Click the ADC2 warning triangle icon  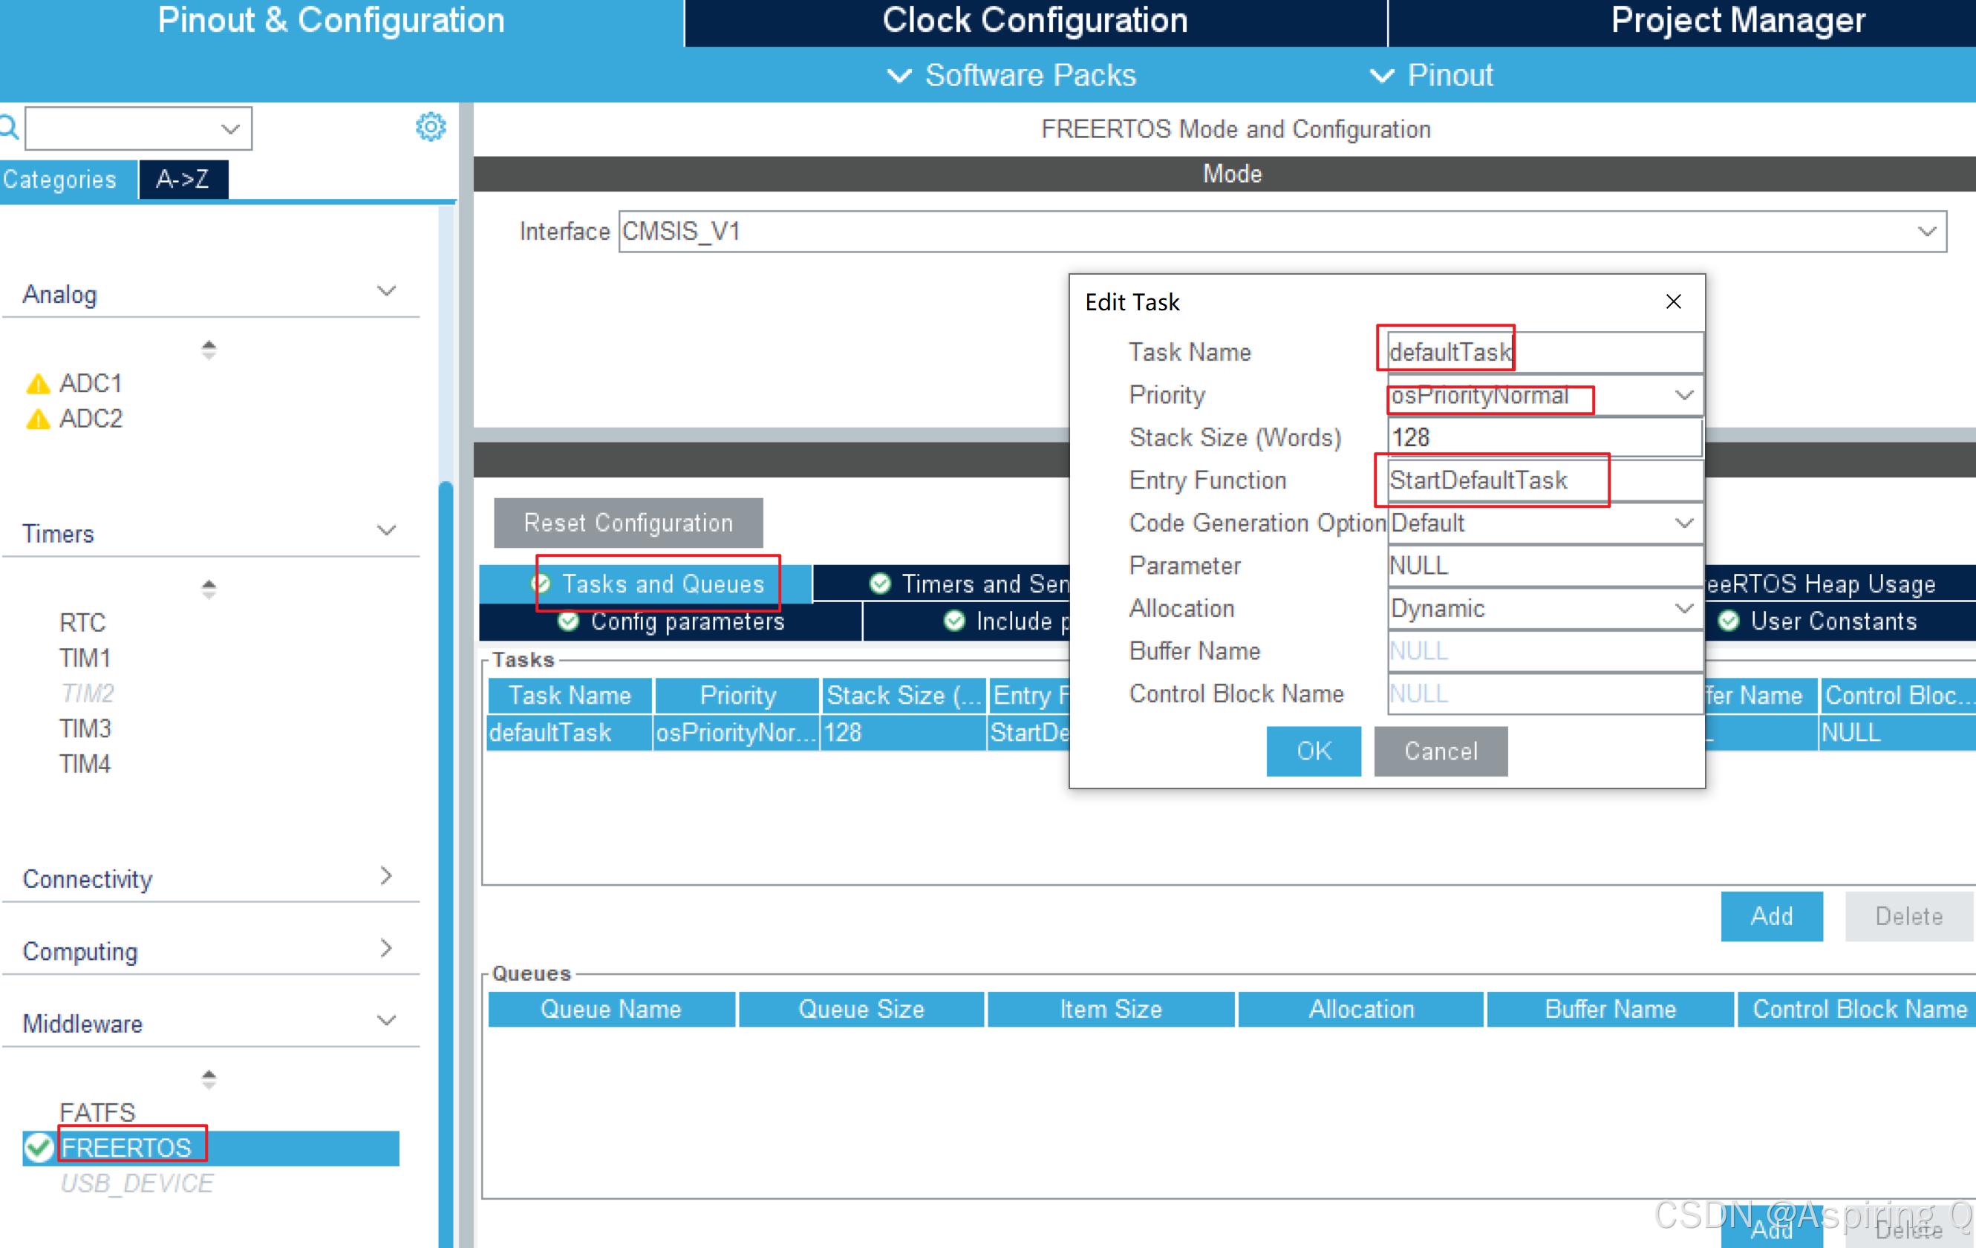coord(38,419)
